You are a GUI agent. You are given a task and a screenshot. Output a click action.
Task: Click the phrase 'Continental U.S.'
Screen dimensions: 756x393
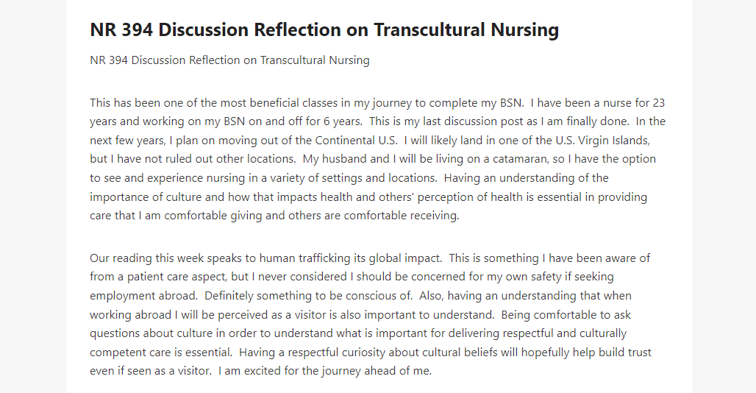coord(356,141)
